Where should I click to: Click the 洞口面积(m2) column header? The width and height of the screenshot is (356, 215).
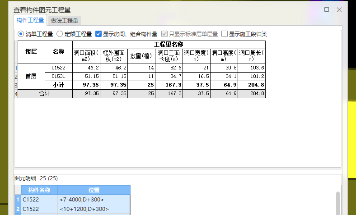(x=86, y=56)
